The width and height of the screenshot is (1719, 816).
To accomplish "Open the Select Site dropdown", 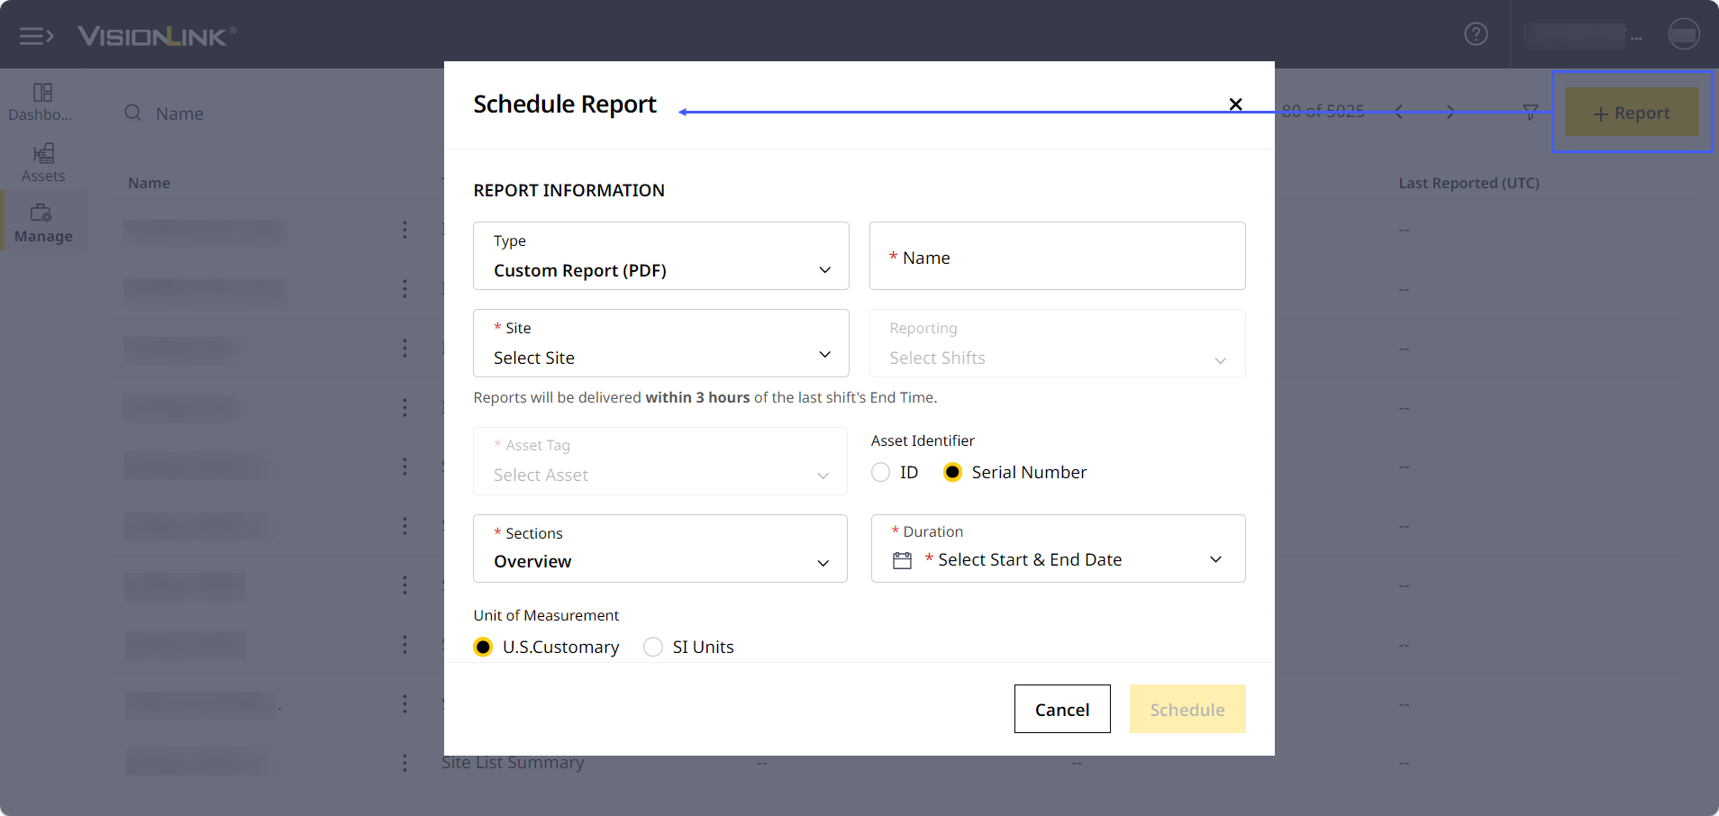I will (660, 343).
